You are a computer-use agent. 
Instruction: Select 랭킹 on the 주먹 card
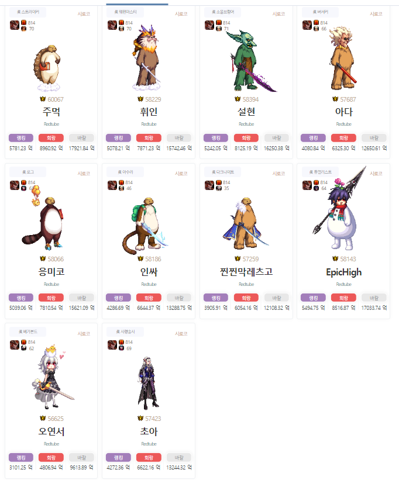pyautogui.click(x=21, y=138)
